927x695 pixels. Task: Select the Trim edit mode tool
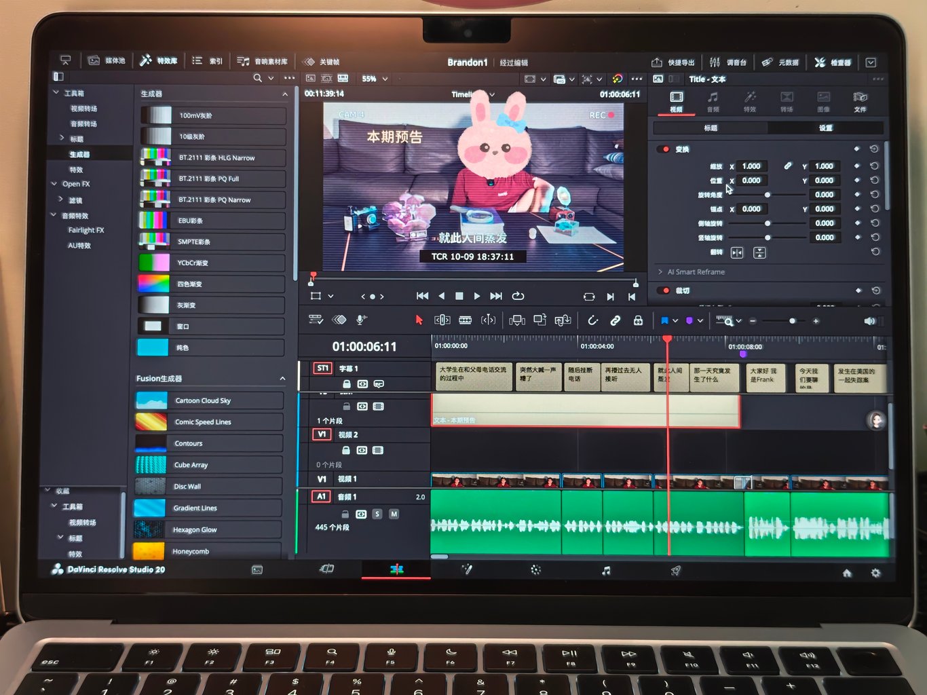click(x=442, y=320)
